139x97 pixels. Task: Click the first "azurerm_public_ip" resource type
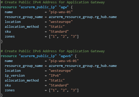[38, 7]
